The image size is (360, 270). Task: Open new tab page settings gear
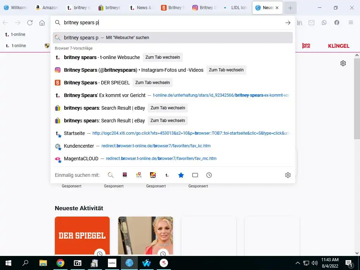tap(343, 63)
